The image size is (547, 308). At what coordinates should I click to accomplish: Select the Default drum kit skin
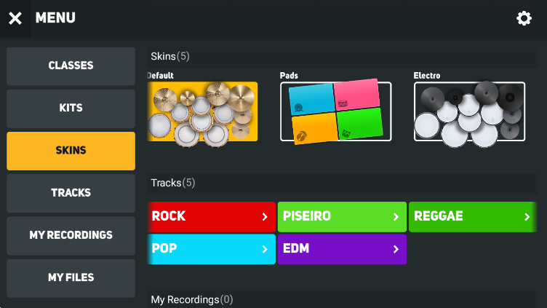203,112
